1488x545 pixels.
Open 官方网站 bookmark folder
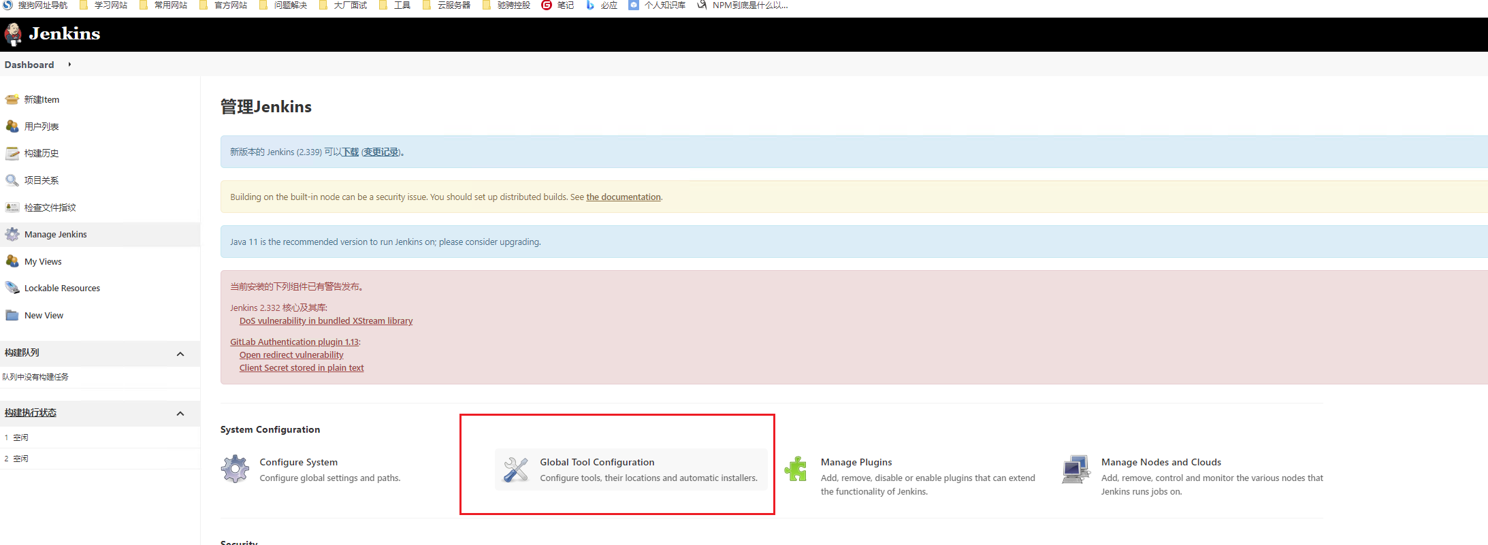223,5
